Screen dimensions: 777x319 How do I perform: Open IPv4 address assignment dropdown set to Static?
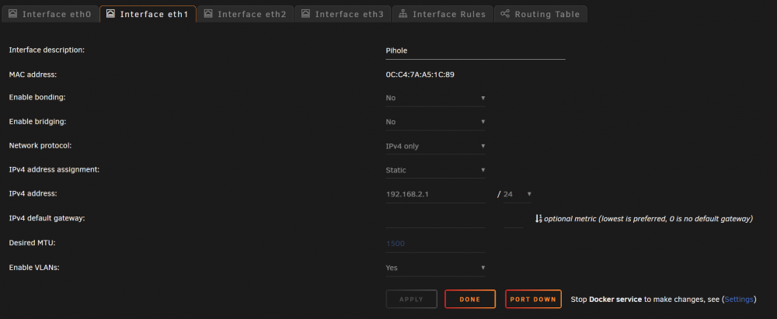click(x=435, y=171)
